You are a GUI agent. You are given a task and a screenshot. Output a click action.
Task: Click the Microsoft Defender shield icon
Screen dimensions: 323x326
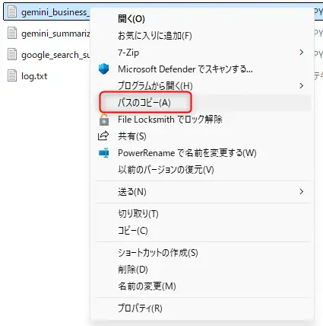coord(103,69)
